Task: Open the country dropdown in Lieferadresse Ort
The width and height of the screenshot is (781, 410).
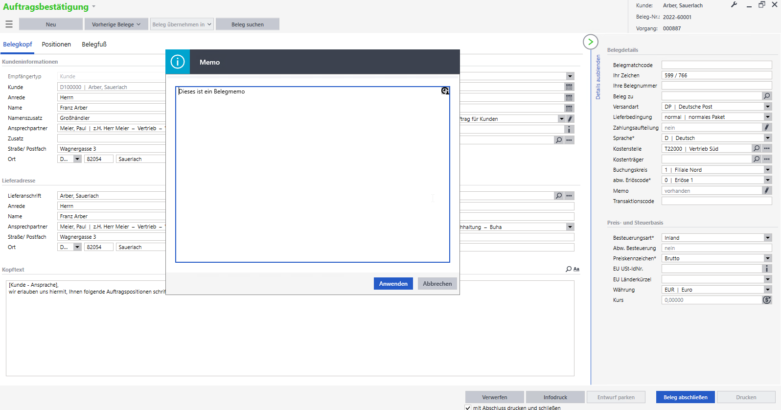Action: [77, 247]
